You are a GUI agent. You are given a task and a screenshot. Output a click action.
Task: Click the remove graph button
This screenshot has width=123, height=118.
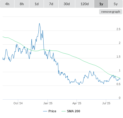[x=111, y=12]
